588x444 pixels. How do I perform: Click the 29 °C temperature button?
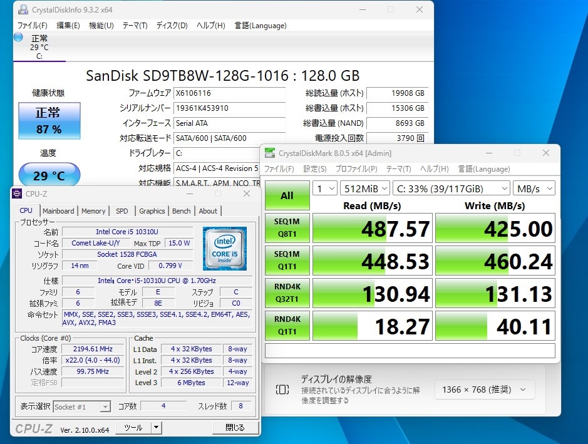coord(49,175)
